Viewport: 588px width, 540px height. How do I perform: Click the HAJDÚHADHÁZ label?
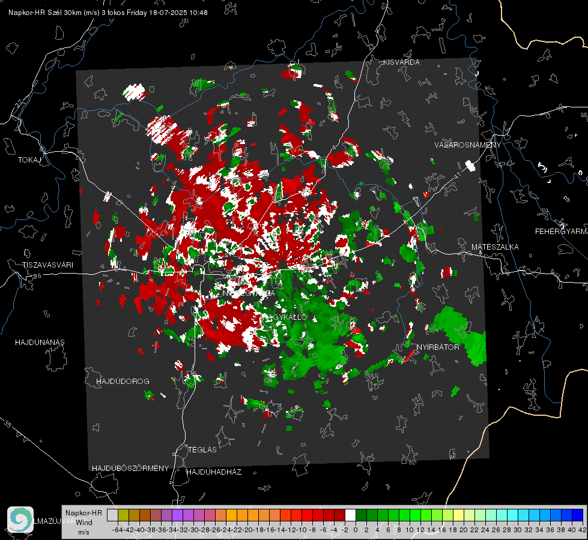[x=214, y=472]
